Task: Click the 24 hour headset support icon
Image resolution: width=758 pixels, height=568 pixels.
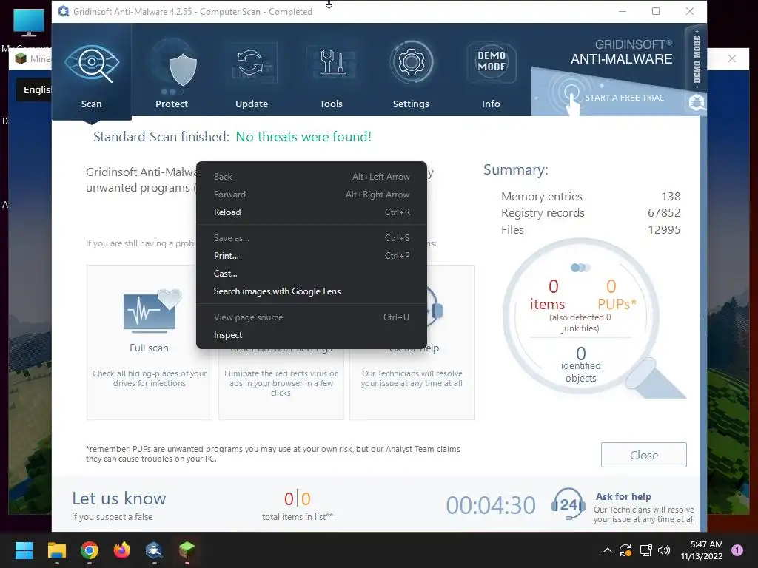Action: coord(568,504)
